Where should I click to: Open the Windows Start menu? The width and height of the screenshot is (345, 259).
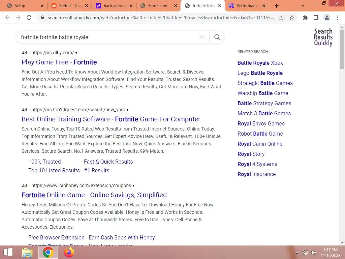8,252
